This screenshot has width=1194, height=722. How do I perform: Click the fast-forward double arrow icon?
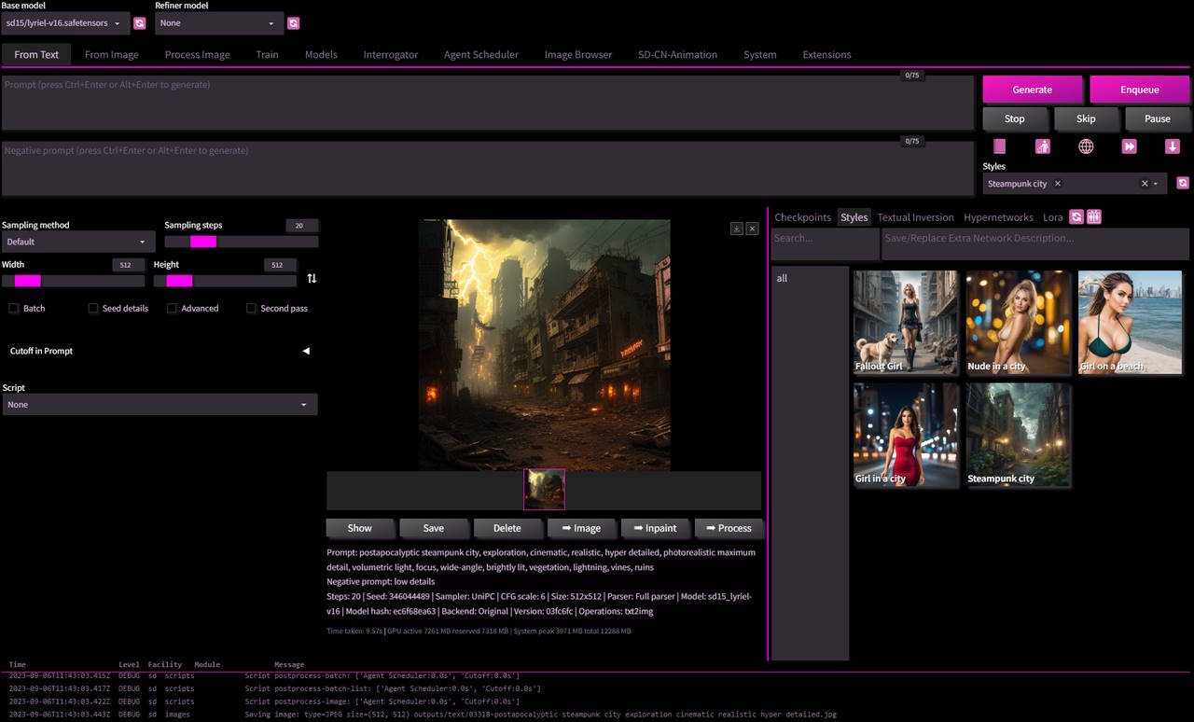point(1129,146)
